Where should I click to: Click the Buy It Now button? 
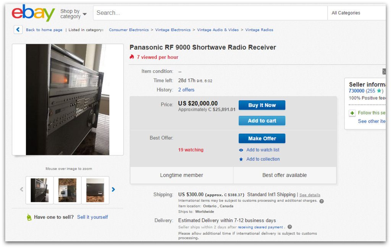pos(262,105)
